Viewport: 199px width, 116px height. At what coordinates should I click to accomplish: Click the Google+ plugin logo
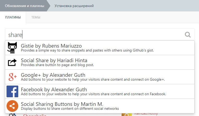coord(13,77)
